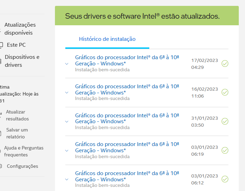Expand the 03/01/2023 06:19 installation entry
The height and width of the screenshot is (191, 245).
[x=67, y=151]
